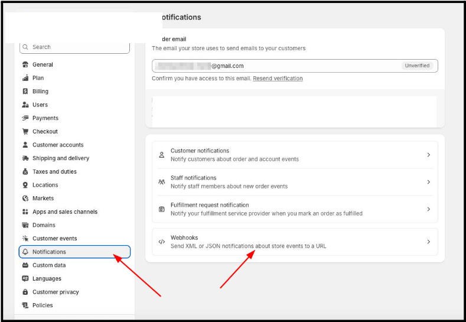
Task: Click the Notifications bell icon
Action: click(x=25, y=252)
